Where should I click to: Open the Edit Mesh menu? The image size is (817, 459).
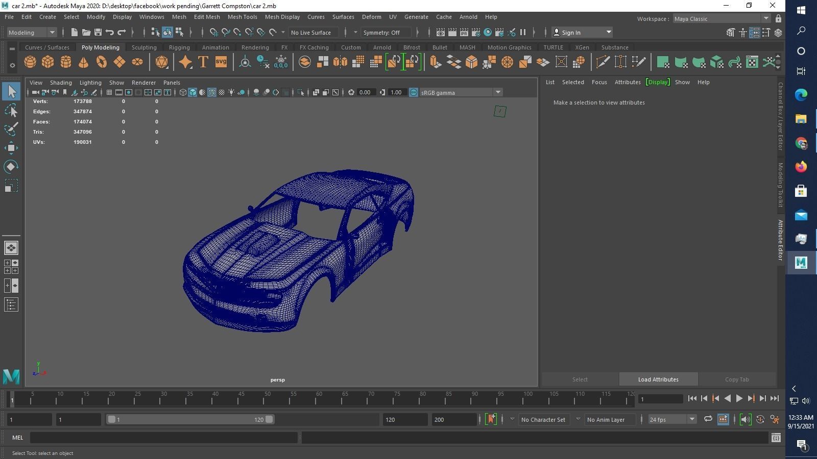tap(207, 17)
